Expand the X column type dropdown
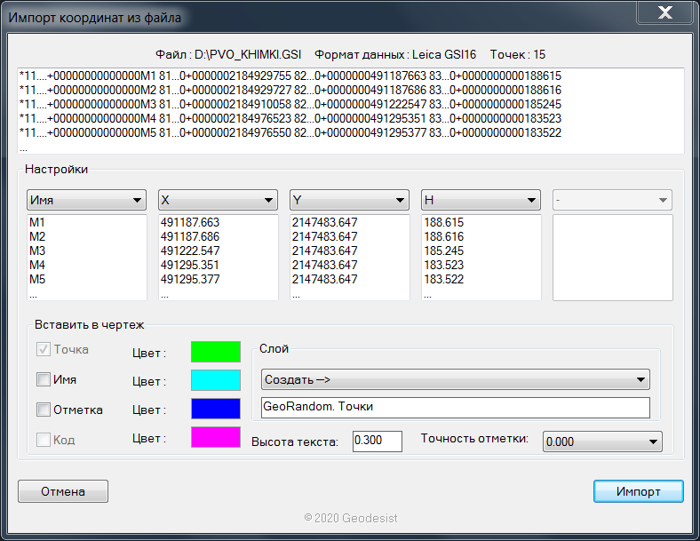 click(218, 200)
